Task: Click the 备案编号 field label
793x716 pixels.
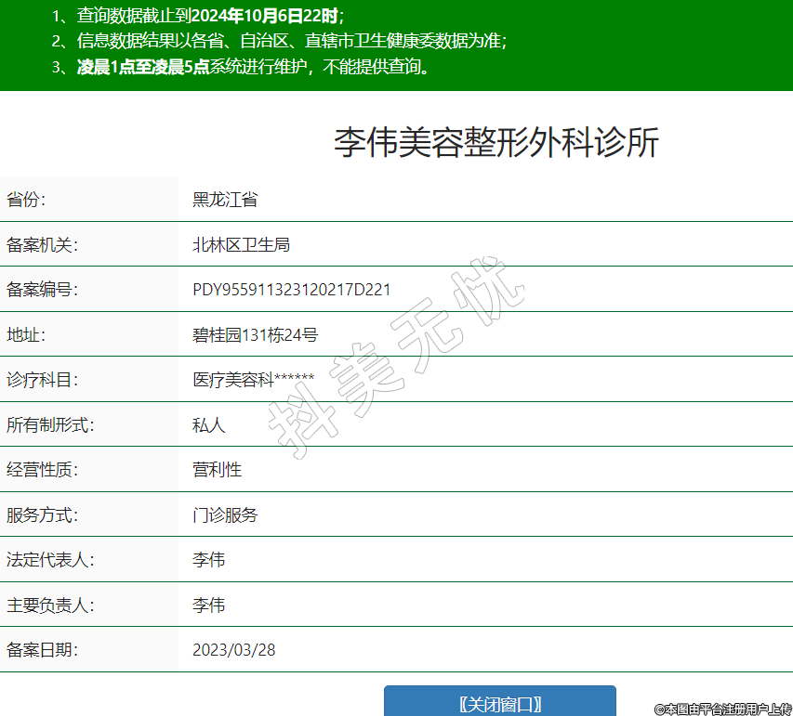Action: (x=43, y=290)
